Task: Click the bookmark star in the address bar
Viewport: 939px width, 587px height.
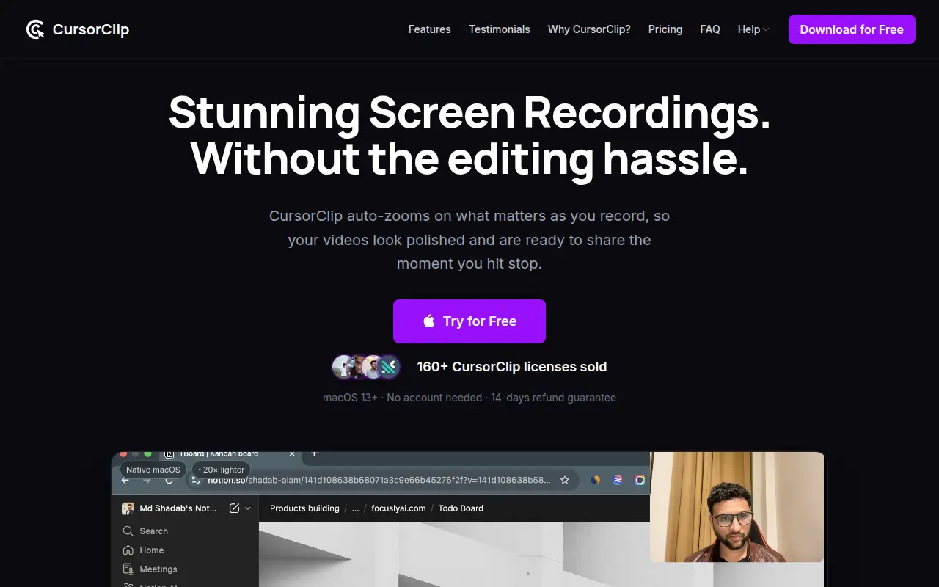Action: tap(565, 480)
